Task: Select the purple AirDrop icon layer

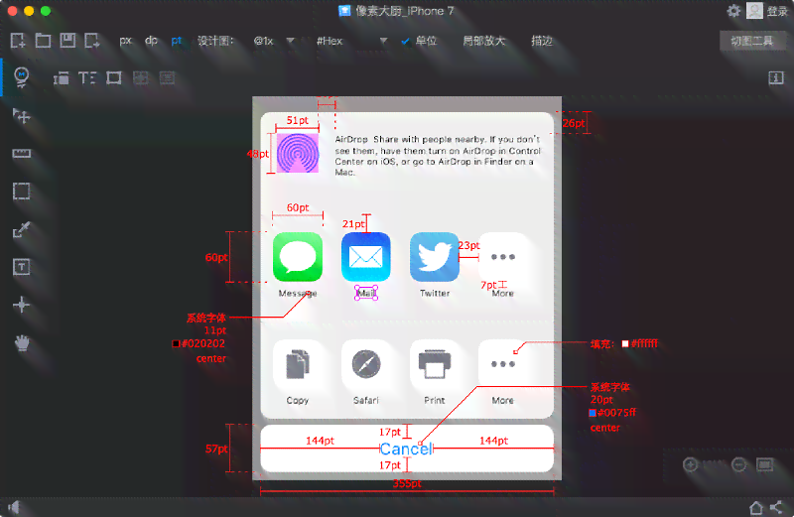Action: (298, 153)
